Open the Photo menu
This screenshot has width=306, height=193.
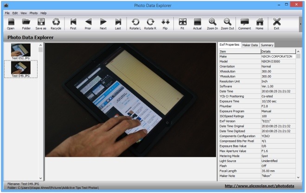click(x=33, y=13)
